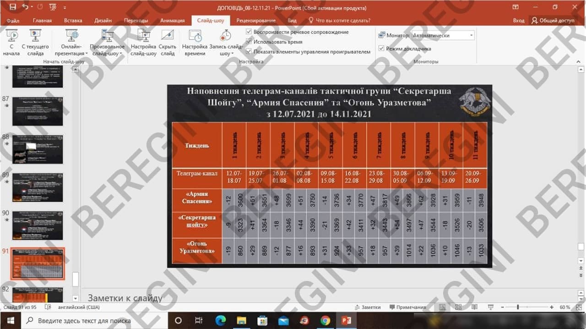Save presentation with the floppy disk icon
Viewport: 586px width, 329px height.
coord(12,7)
